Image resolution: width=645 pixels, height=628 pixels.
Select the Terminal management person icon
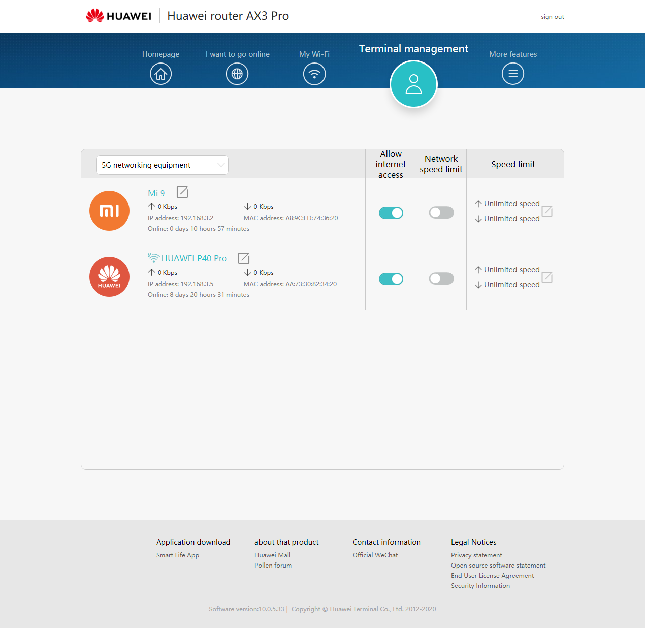coord(414,84)
